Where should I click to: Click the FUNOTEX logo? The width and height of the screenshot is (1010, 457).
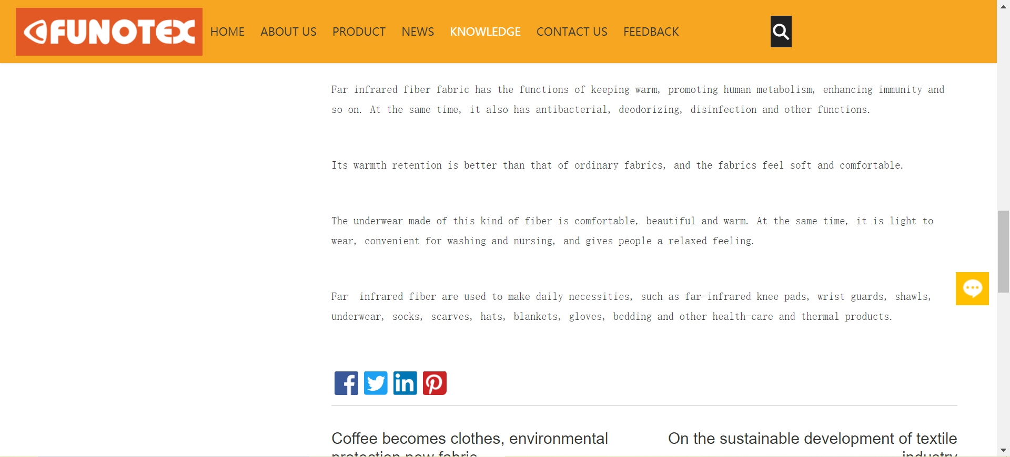109,32
